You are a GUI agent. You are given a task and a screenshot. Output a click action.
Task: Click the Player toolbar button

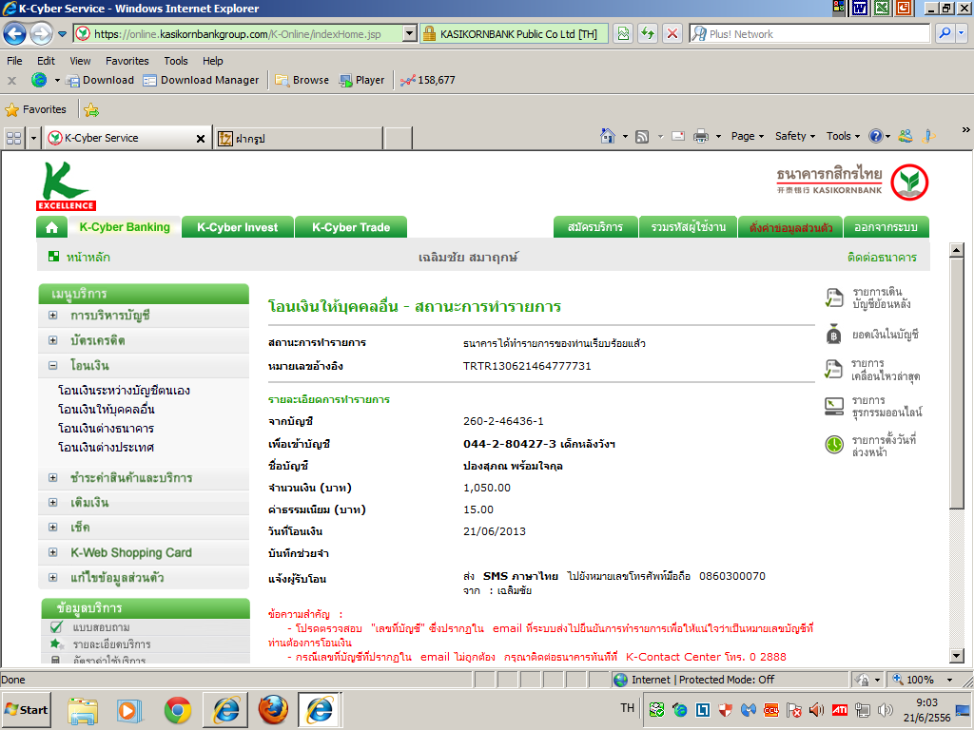coord(362,80)
